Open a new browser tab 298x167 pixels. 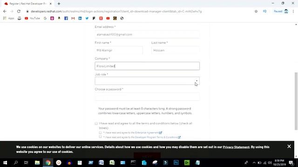point(59,4)
